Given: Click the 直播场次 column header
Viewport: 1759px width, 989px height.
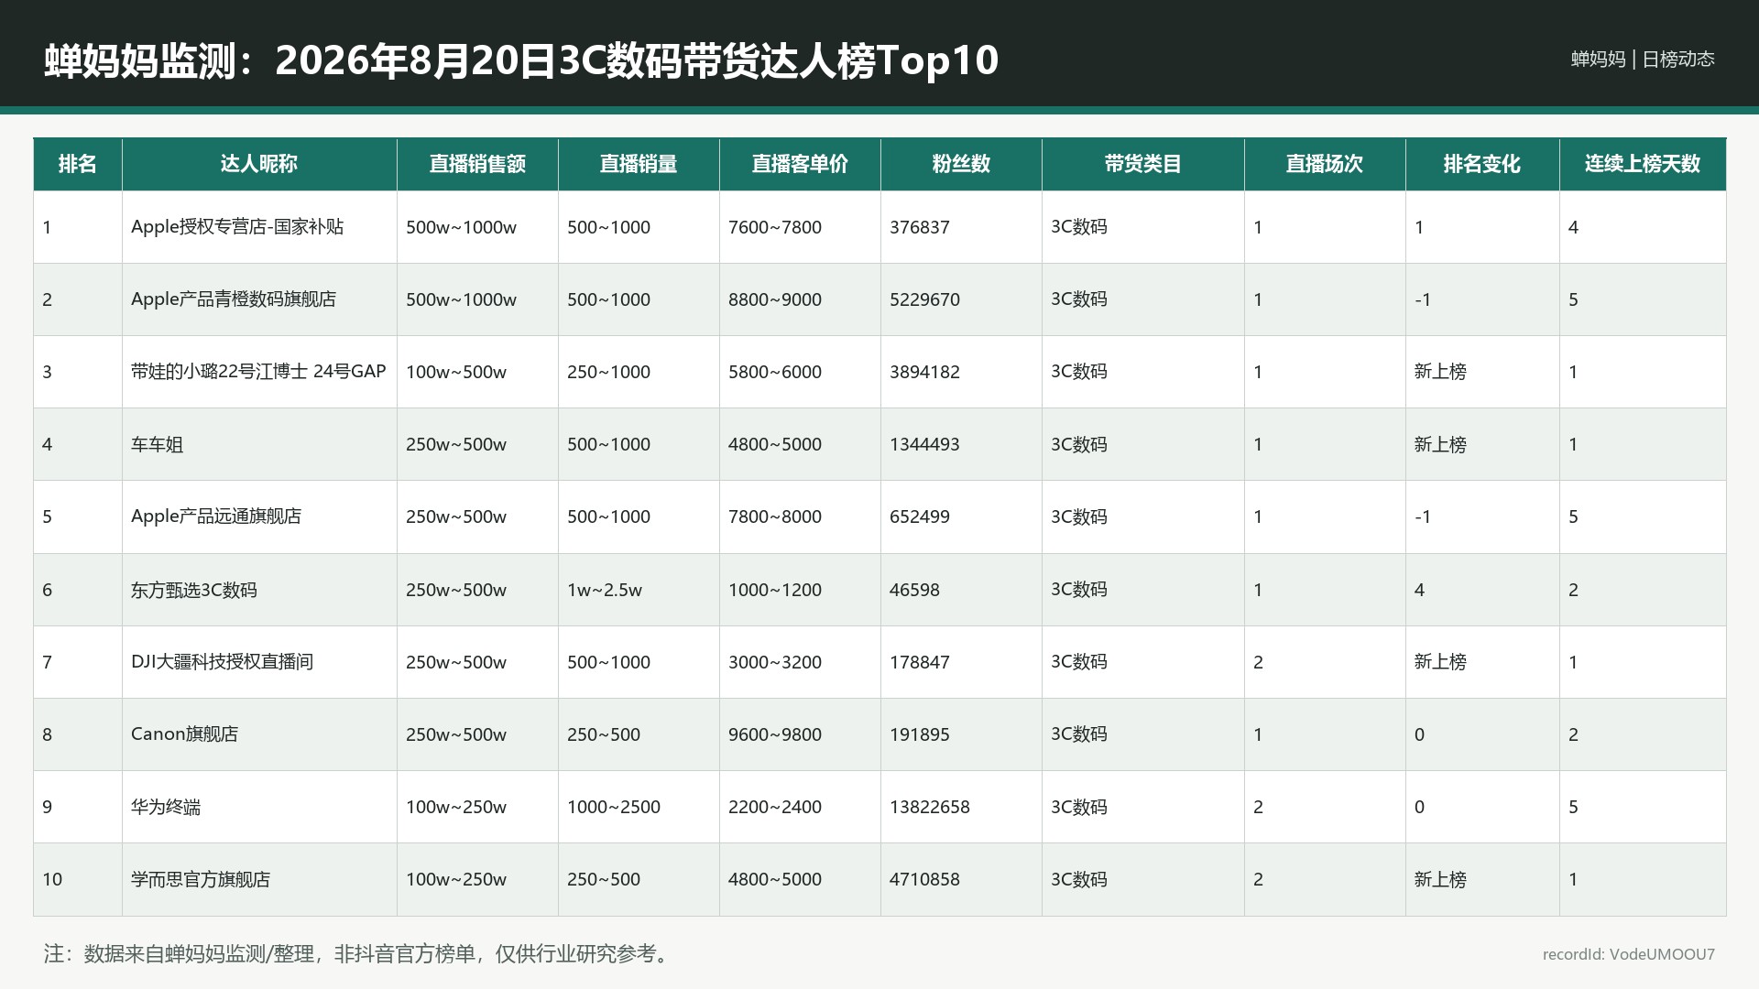Looking at the screenshot, I should click(1325, 164).
